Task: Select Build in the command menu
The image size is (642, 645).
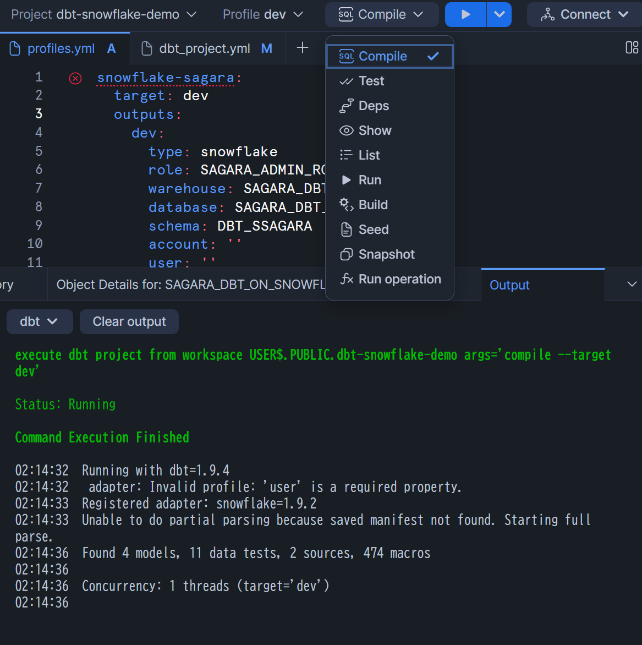Action: point(389,204)
